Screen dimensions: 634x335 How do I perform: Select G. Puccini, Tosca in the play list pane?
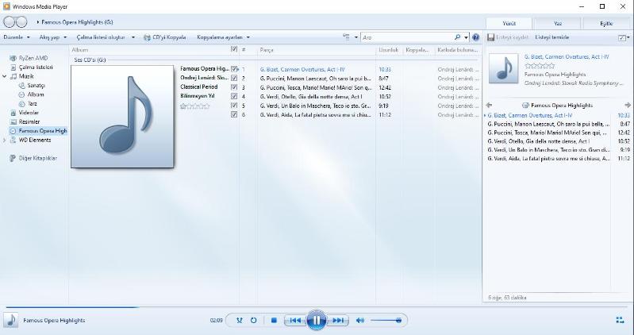click(547, 133)
